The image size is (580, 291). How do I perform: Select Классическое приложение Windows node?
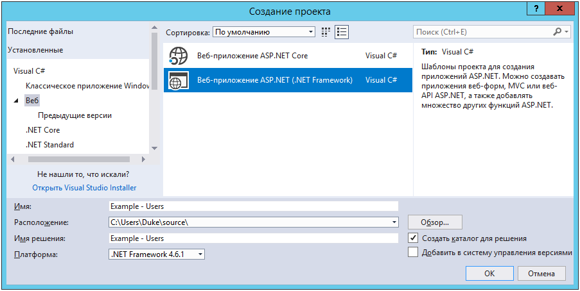coord(87,86)
